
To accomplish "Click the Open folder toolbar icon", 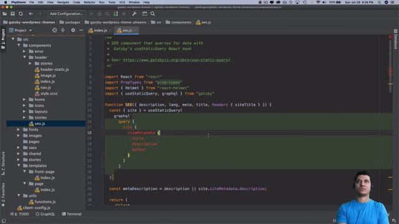I will pos(4,14).
